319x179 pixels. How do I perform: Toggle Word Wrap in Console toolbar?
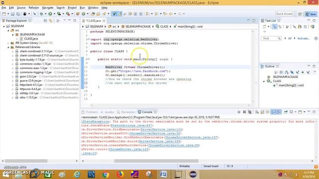click(x=268, y=112)
